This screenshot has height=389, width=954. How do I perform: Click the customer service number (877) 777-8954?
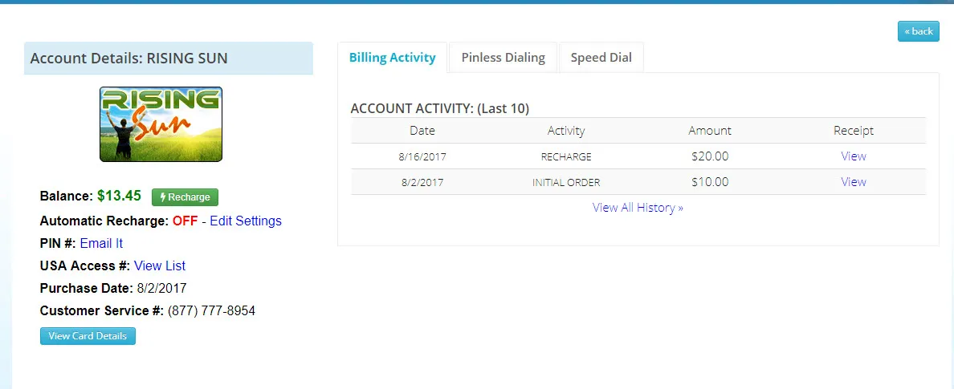coord(211,310)
